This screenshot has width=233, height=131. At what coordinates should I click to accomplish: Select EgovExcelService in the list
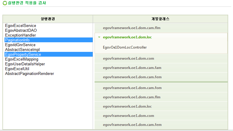tap(20, 26)
